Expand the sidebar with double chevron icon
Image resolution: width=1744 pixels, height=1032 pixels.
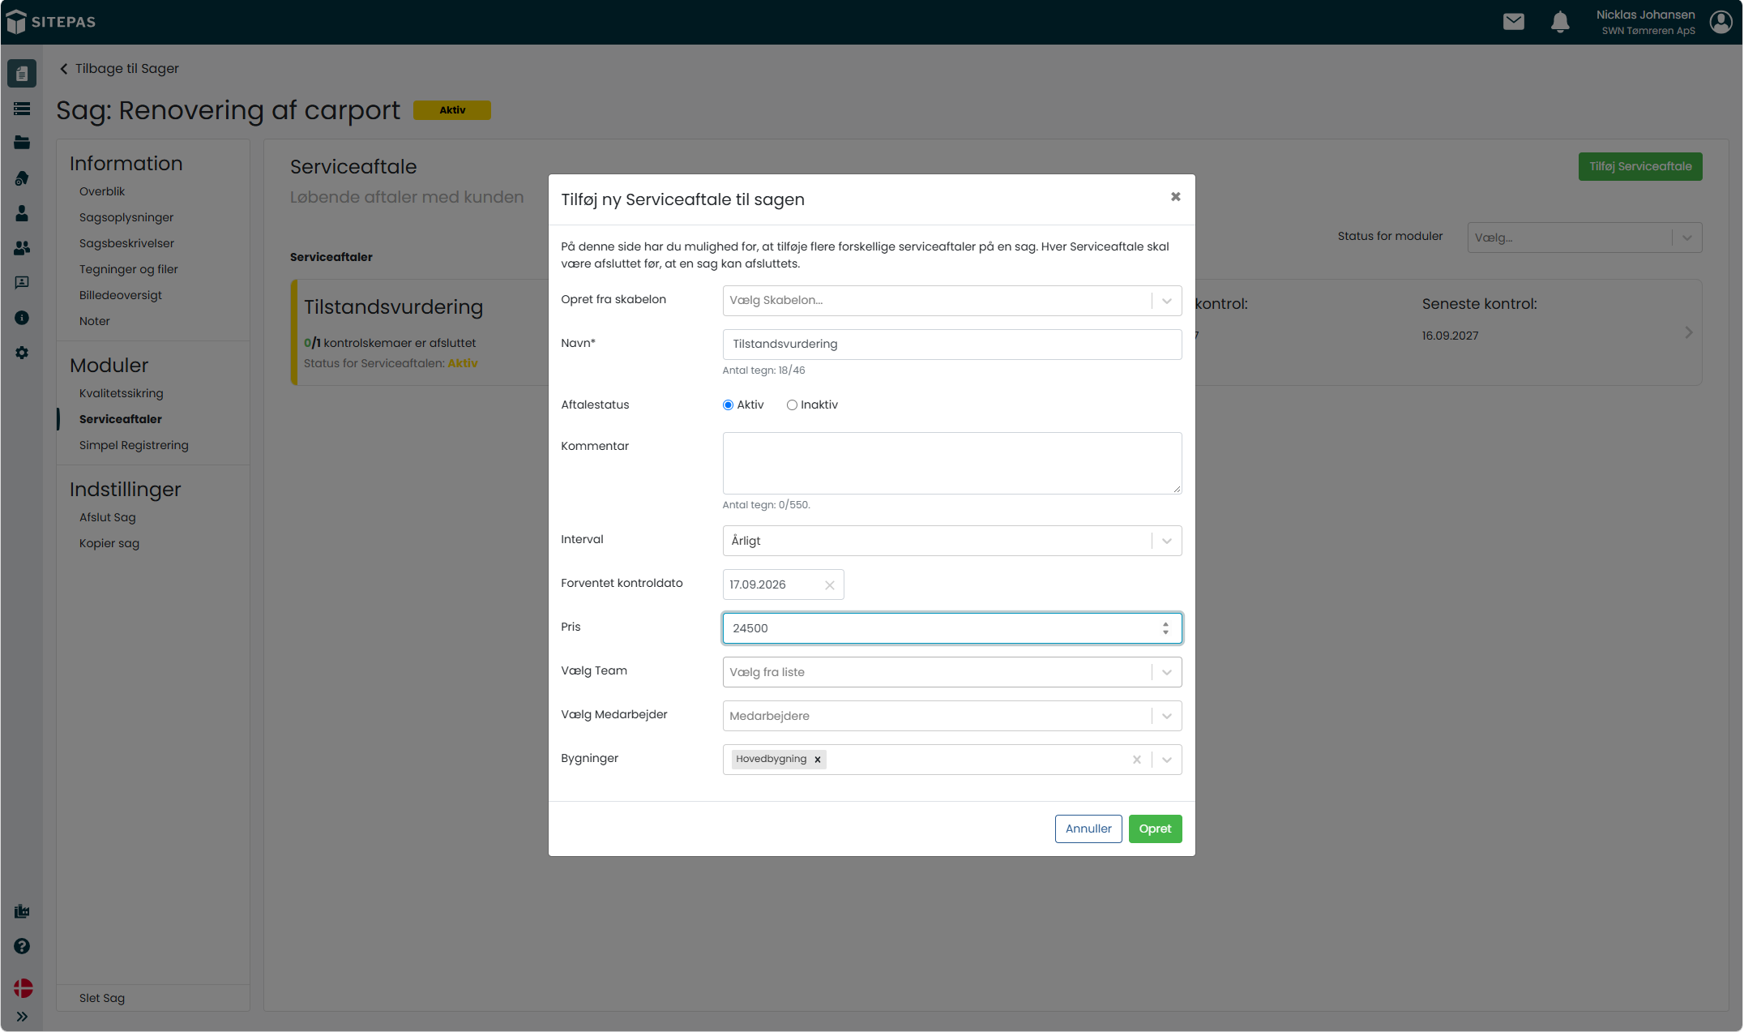click(22, 1017)
